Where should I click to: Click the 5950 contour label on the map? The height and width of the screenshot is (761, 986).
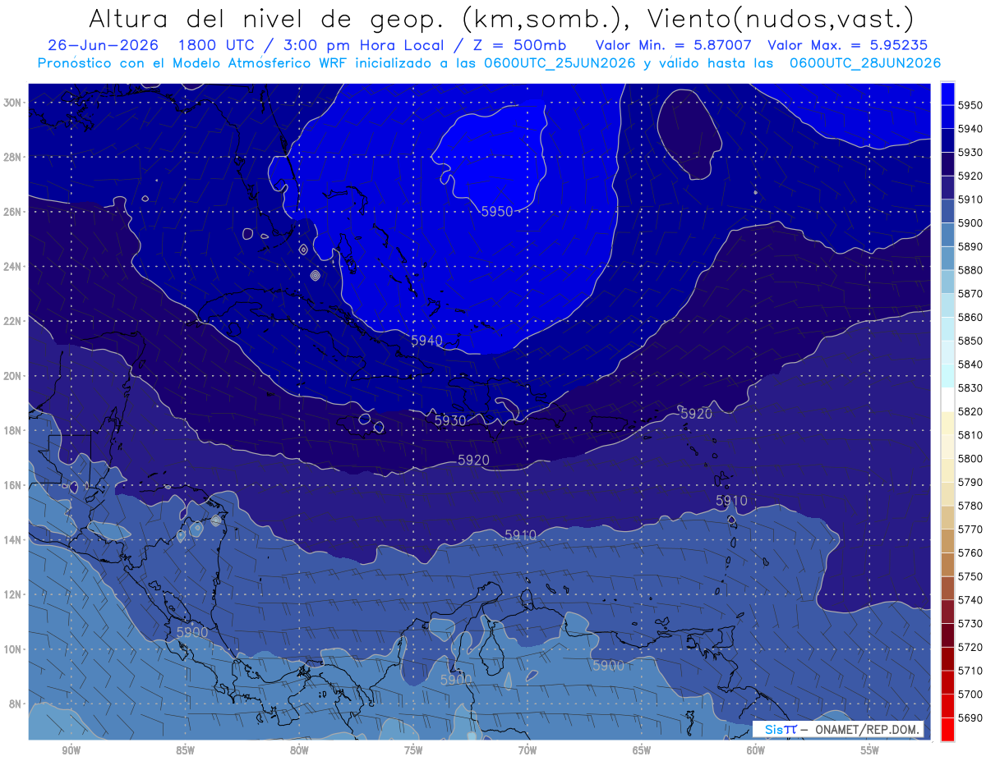497,212
